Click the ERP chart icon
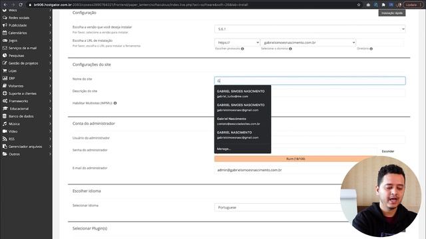 tap(5, 78)
